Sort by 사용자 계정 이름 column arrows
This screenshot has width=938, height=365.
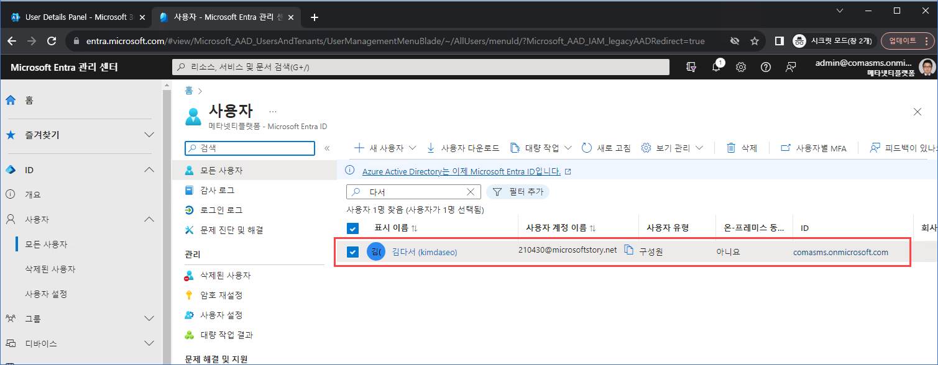pos(593,228)
